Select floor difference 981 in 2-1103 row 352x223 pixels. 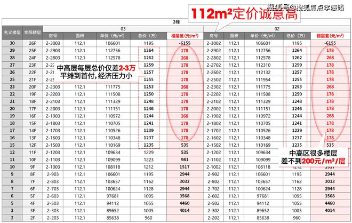pos(185,160)
